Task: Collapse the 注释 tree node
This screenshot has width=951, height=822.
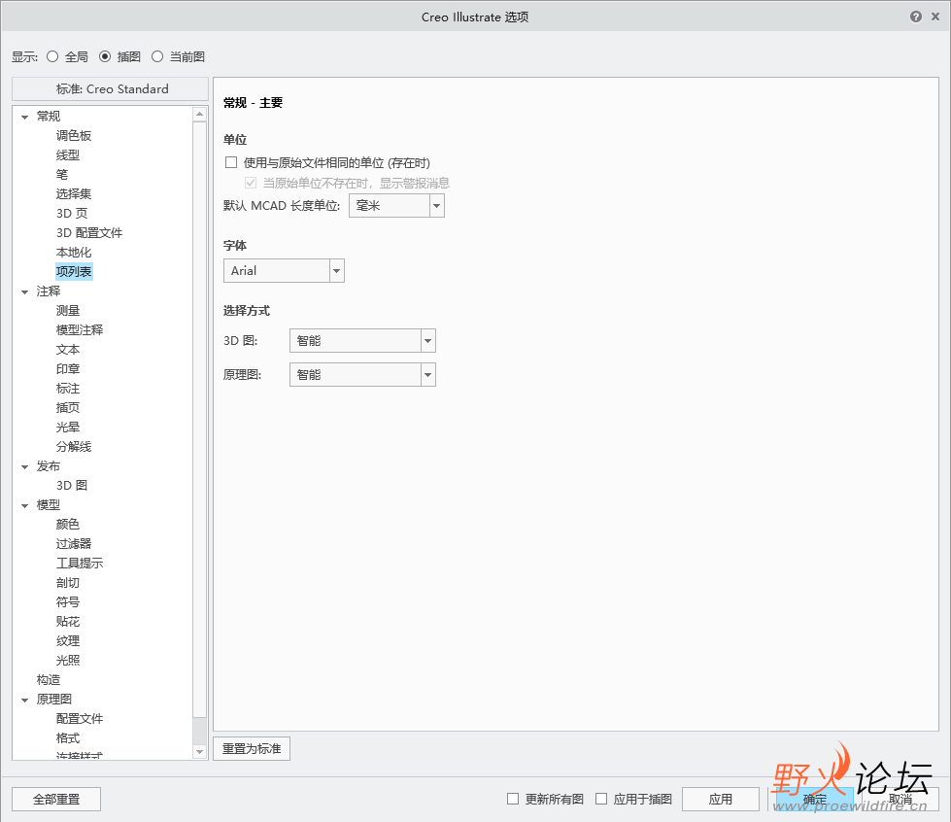Action: [25, 291]
